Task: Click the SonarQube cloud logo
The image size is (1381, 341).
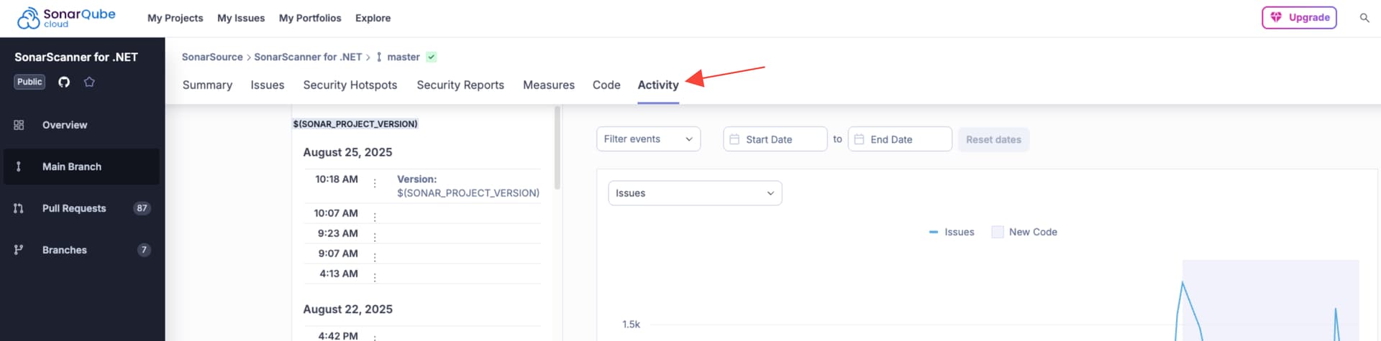Action: [66, 18]
